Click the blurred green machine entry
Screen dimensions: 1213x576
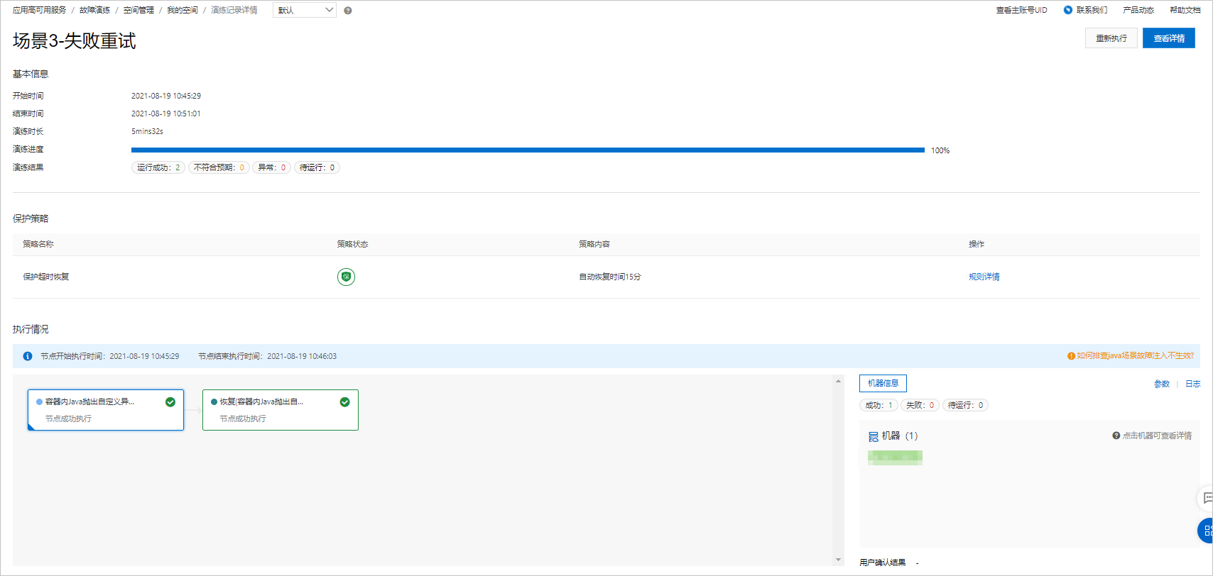[x=895, y=458]
